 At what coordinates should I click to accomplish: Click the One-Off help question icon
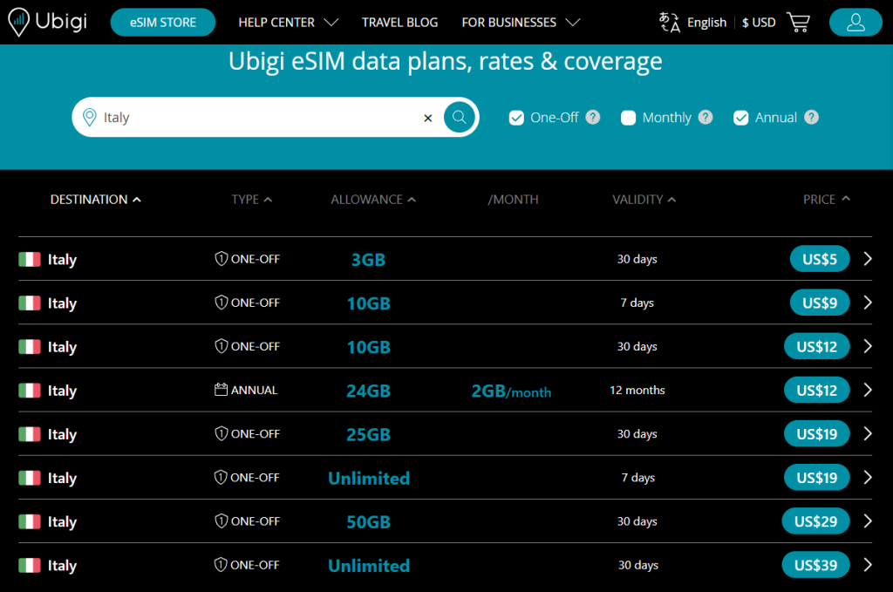593,118
